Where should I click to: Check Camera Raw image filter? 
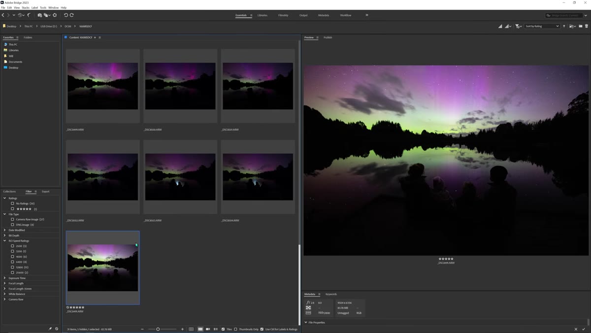(12, 219)
